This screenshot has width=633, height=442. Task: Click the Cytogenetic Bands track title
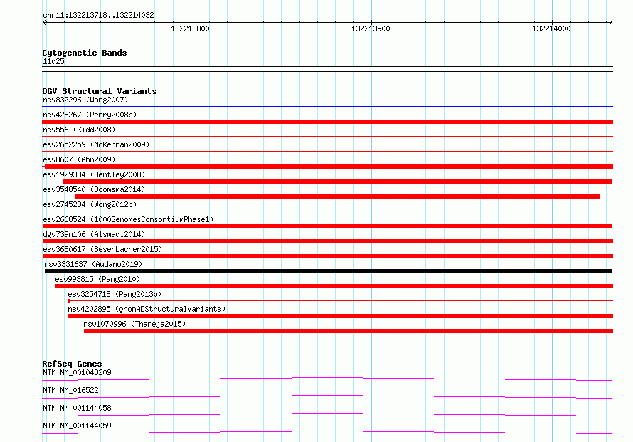pos(85,53)
